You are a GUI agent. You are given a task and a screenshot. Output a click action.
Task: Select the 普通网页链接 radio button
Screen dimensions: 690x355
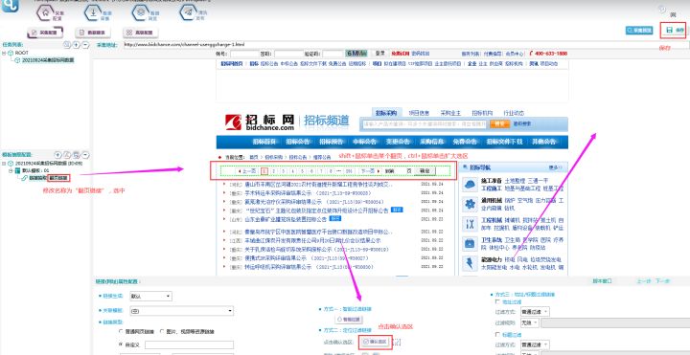click(122, 331)
